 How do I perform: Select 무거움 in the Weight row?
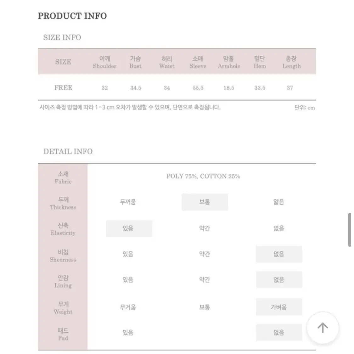coord(128,307)
